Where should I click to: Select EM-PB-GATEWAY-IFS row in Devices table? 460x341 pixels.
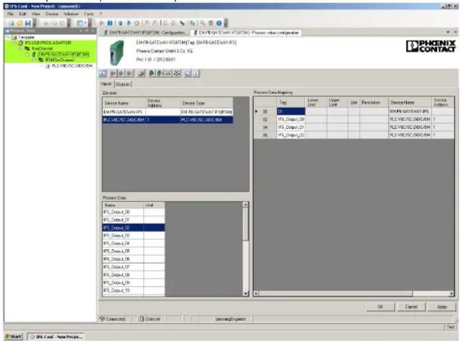(x=167, y=112)
